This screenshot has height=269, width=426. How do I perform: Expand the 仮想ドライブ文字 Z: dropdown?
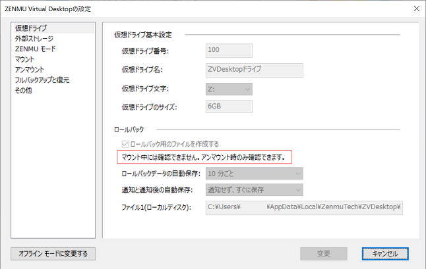(228, 87)
